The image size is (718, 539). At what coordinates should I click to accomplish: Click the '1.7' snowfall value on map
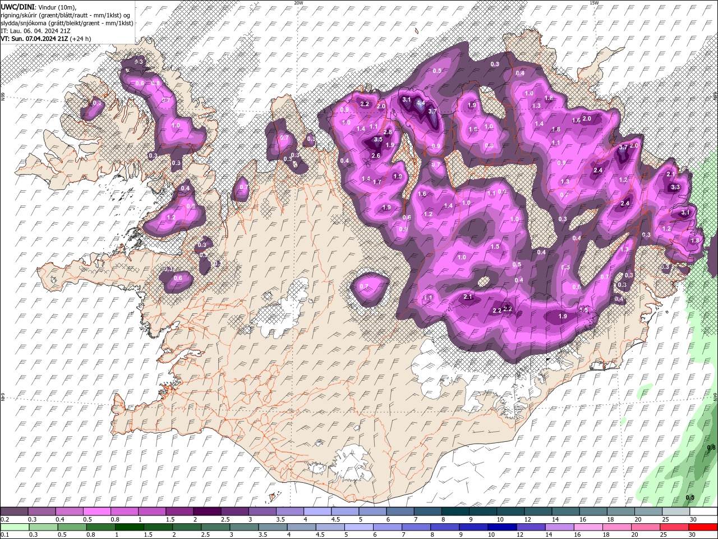(x=377, y=182)
